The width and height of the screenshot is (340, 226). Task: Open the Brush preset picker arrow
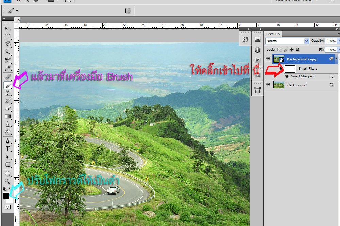[17, 11]
